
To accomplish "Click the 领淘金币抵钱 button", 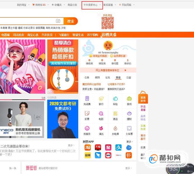I will (98, 56).
